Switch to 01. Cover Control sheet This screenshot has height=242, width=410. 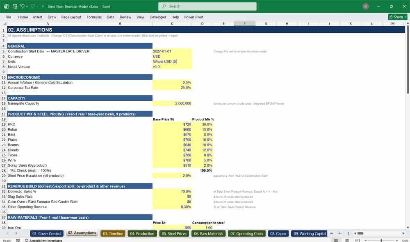click(x=47, y=234)
